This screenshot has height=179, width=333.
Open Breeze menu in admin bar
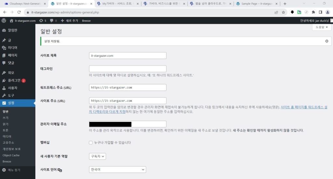(x=86, y=20)
